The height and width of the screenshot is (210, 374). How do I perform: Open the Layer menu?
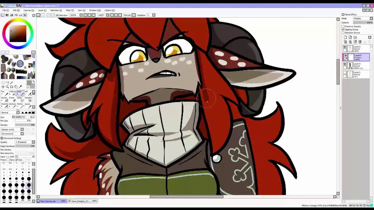[x=42, y=10]
